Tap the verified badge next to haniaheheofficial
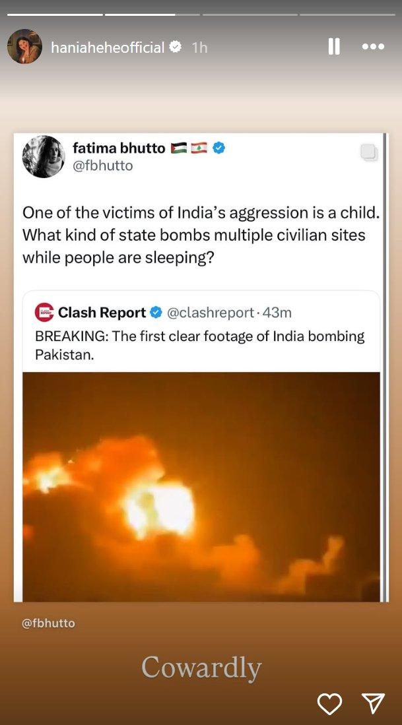402x725 pixels. pyautogui.click(x=176, y=47)
